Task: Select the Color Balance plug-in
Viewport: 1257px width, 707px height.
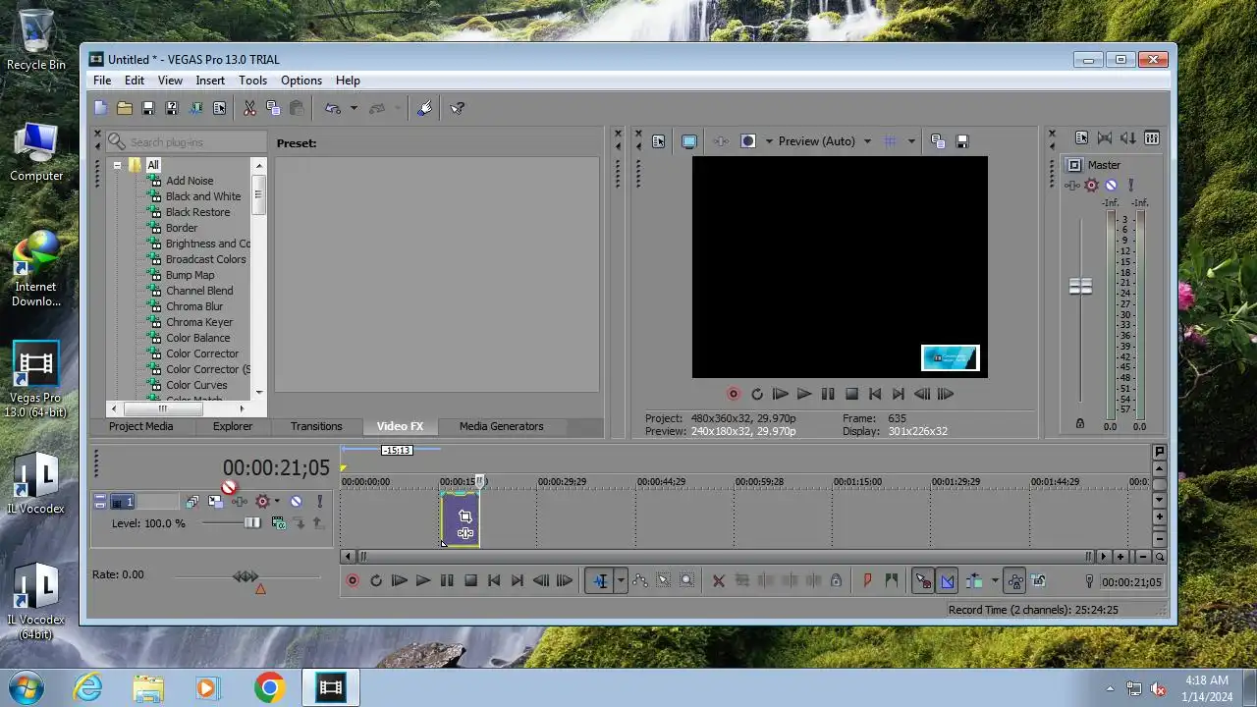Action: pyautogui.click(x=198, y=338)
